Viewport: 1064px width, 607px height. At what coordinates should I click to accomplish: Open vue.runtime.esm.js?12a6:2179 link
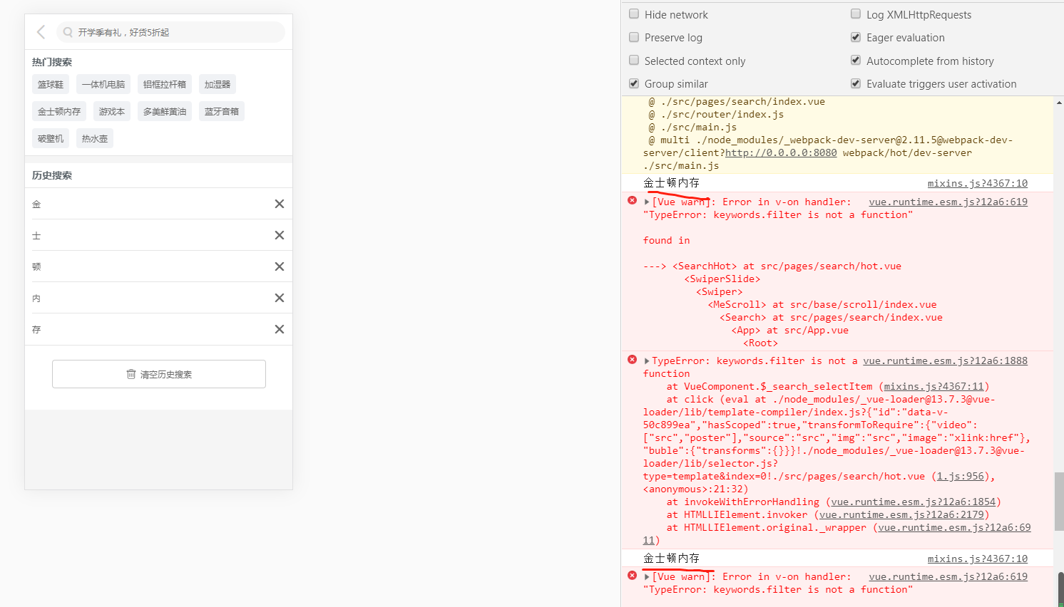901,514
